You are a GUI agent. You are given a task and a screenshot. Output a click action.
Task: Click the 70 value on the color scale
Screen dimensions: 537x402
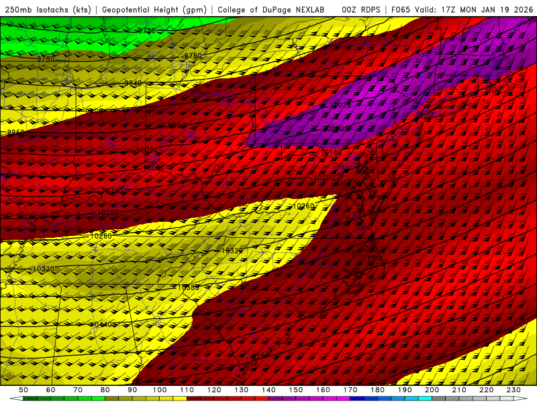pyautogui.click(x=78, y=390)
